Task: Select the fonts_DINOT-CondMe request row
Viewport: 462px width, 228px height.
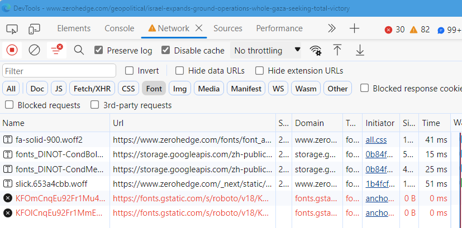Action: [231, 169]
